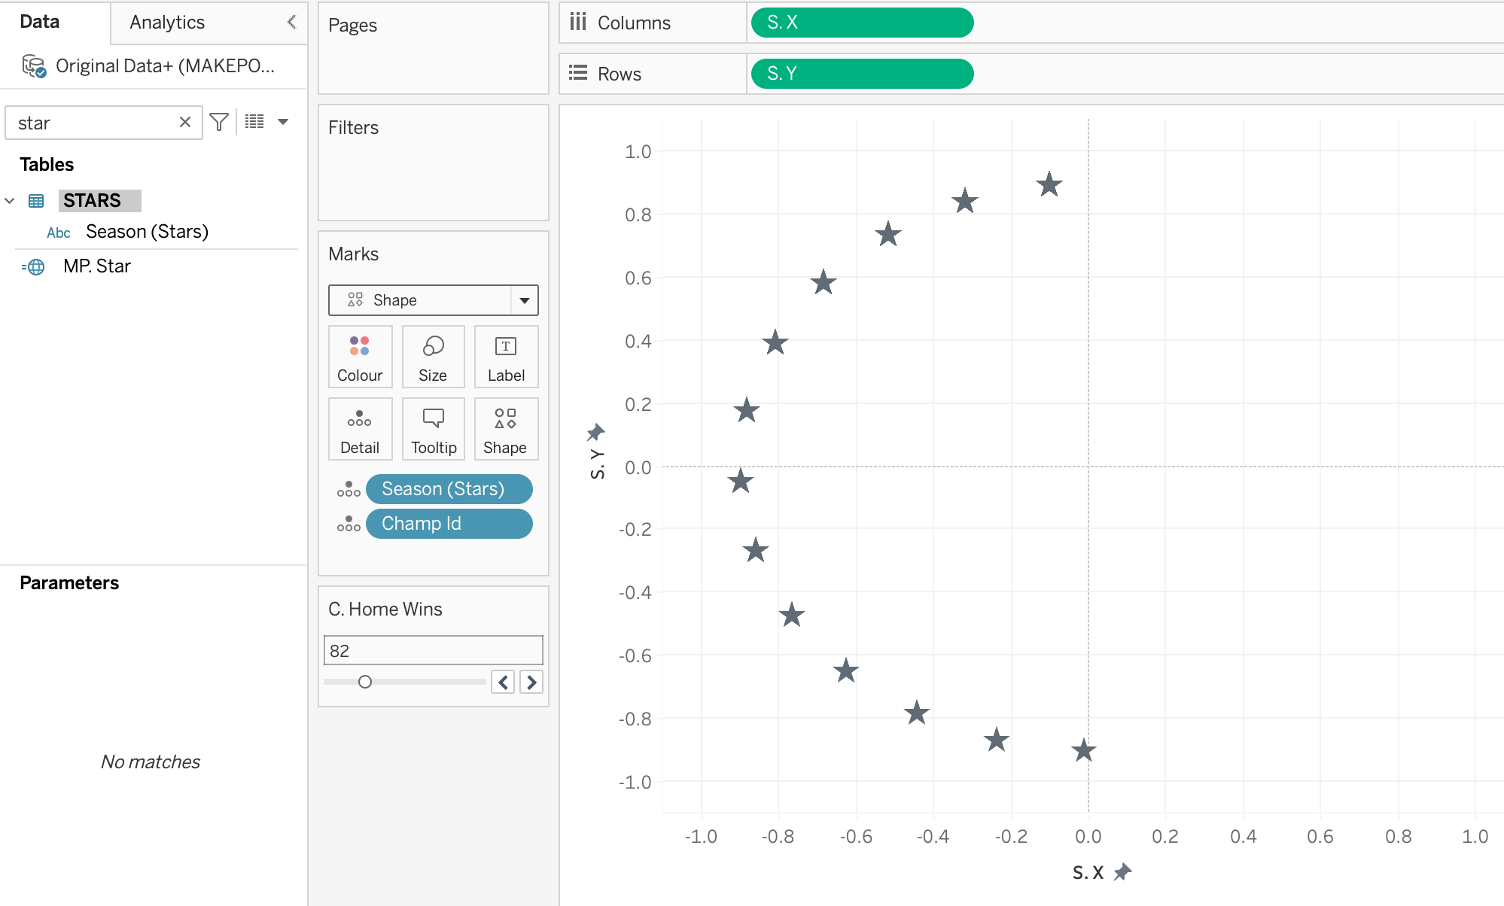Click the Shape marks card button
The width and height of the screenshot is (1504, 906).
point(506,429)
